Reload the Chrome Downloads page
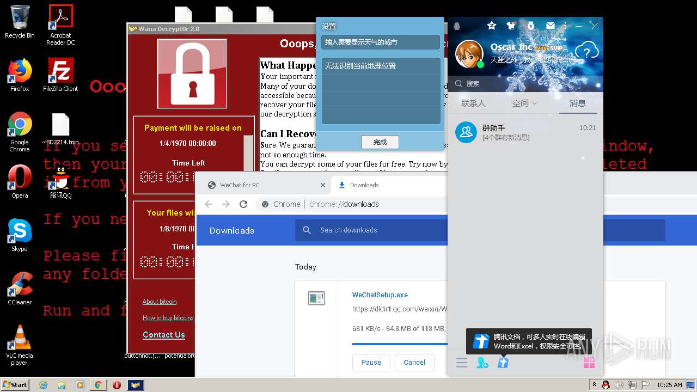Viewport: 697px width, 392px height. coord(243,204)
